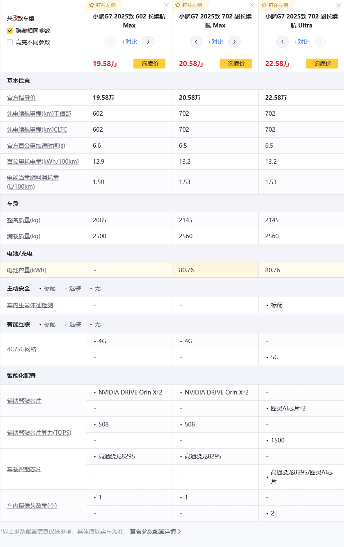Click the 2085 curb weight value

pyautogui.click(x=99, y=220)
